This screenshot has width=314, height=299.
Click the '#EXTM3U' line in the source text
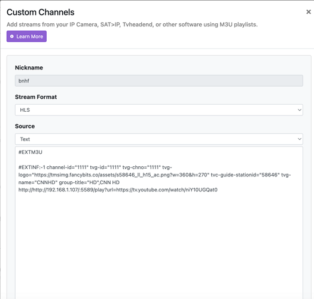coord(31,152)
